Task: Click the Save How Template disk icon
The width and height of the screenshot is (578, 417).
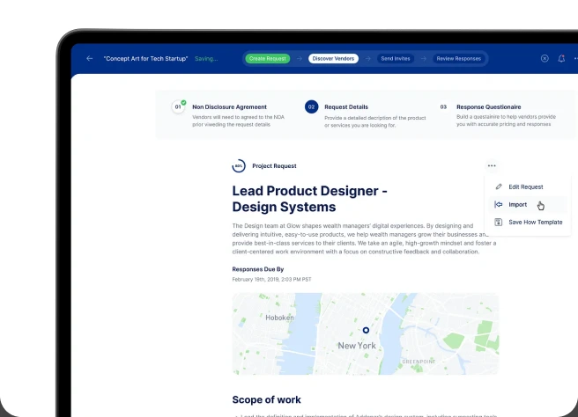Action: coord(499,222)
